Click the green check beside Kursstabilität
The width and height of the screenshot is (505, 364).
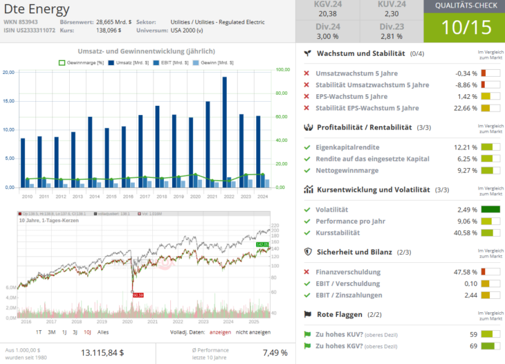click(307, 233)
